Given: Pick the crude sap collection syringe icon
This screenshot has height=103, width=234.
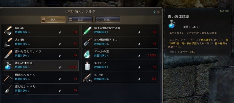Looking at the screenshot, I should 87,30.
